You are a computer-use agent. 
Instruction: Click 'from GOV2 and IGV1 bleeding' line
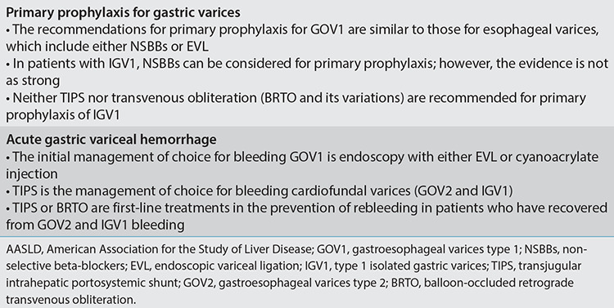point(95,225)
